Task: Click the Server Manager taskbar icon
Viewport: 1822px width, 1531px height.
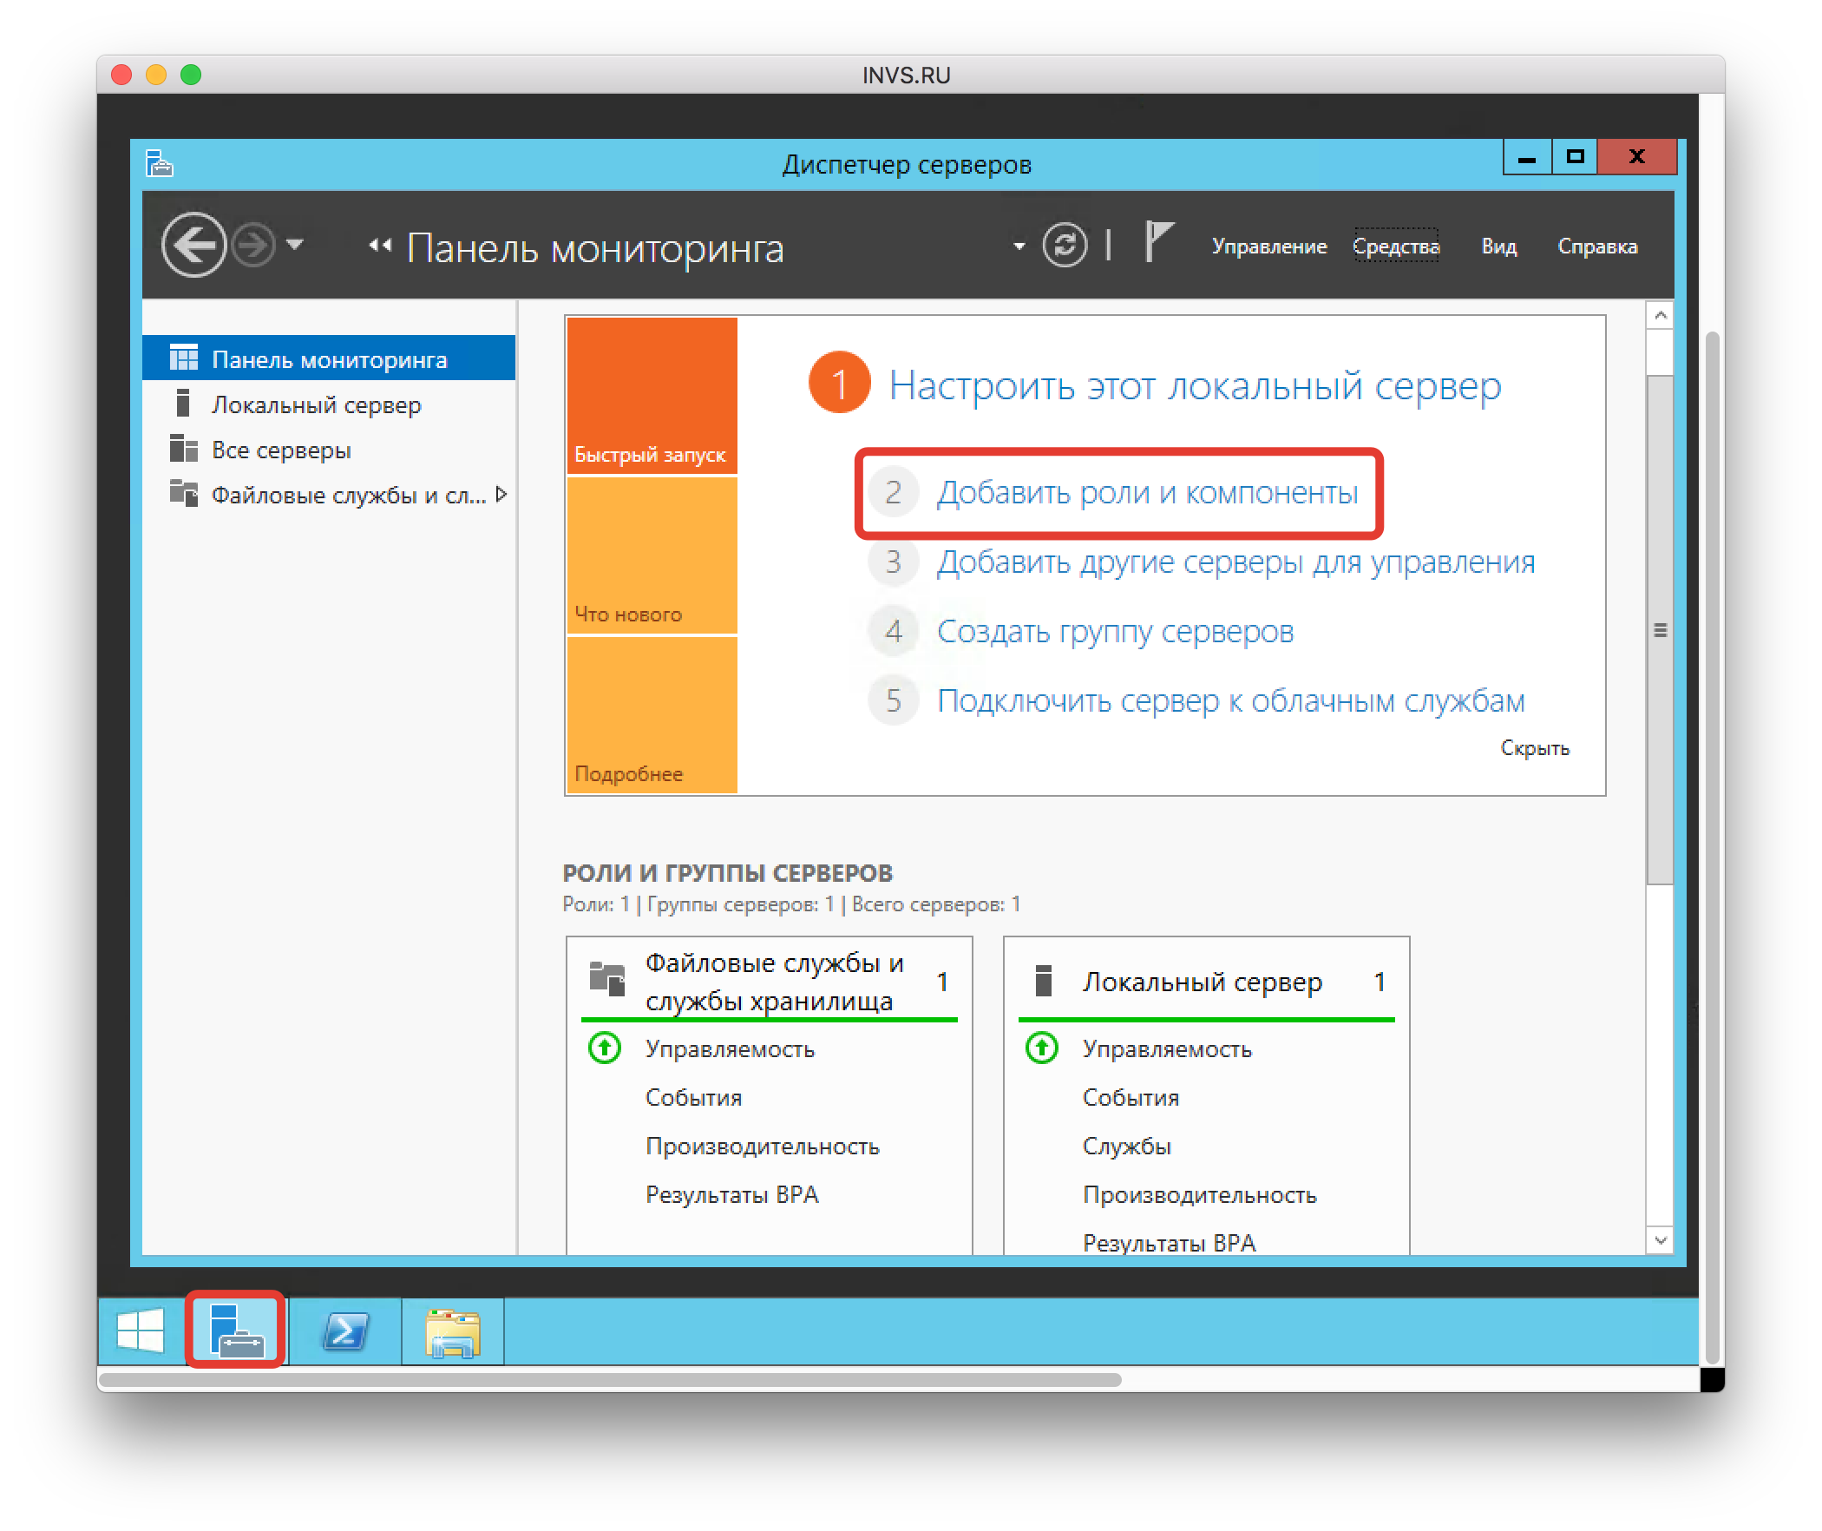Action: click(x=236, y=1331)
